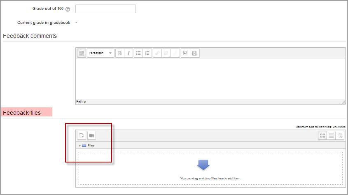Click the create folder icon
This screenshot has height=195, width=348.
coord(91,135)
